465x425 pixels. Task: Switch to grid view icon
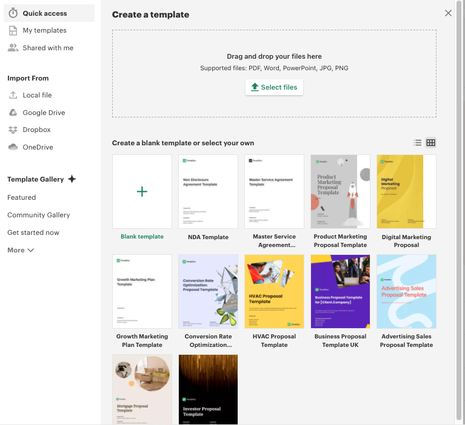(x=430, y=143)
